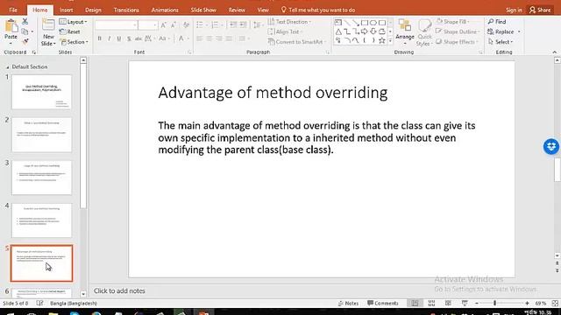Open the font name combo box
The width and height of the screenshot is (561, 315).
pyautogui.click(x=117, y=25)
